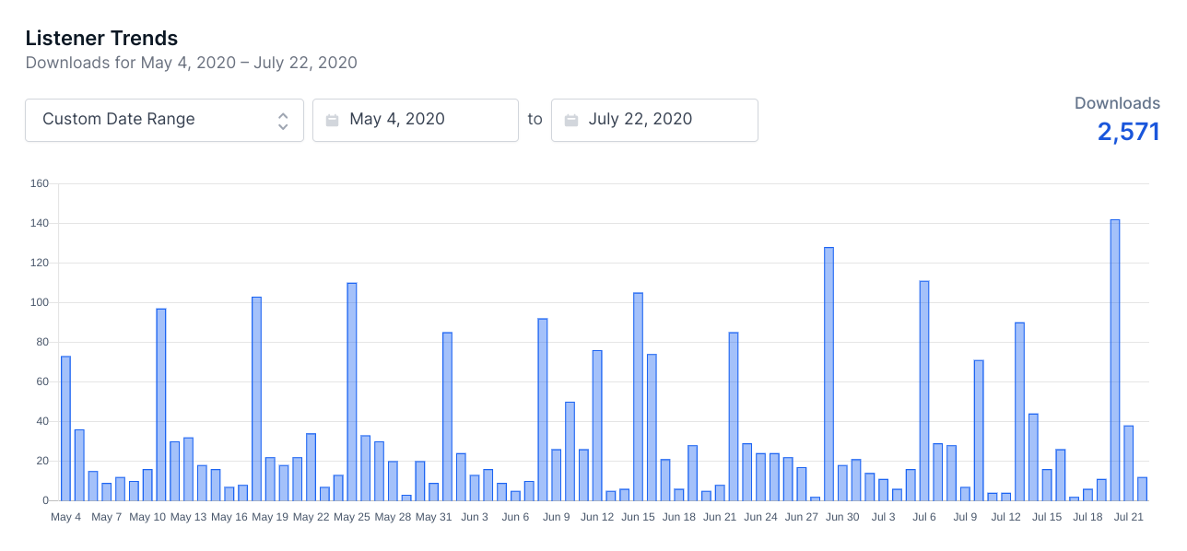Click the calendar icon beside May 4, 2020

[x=333, y=120]
